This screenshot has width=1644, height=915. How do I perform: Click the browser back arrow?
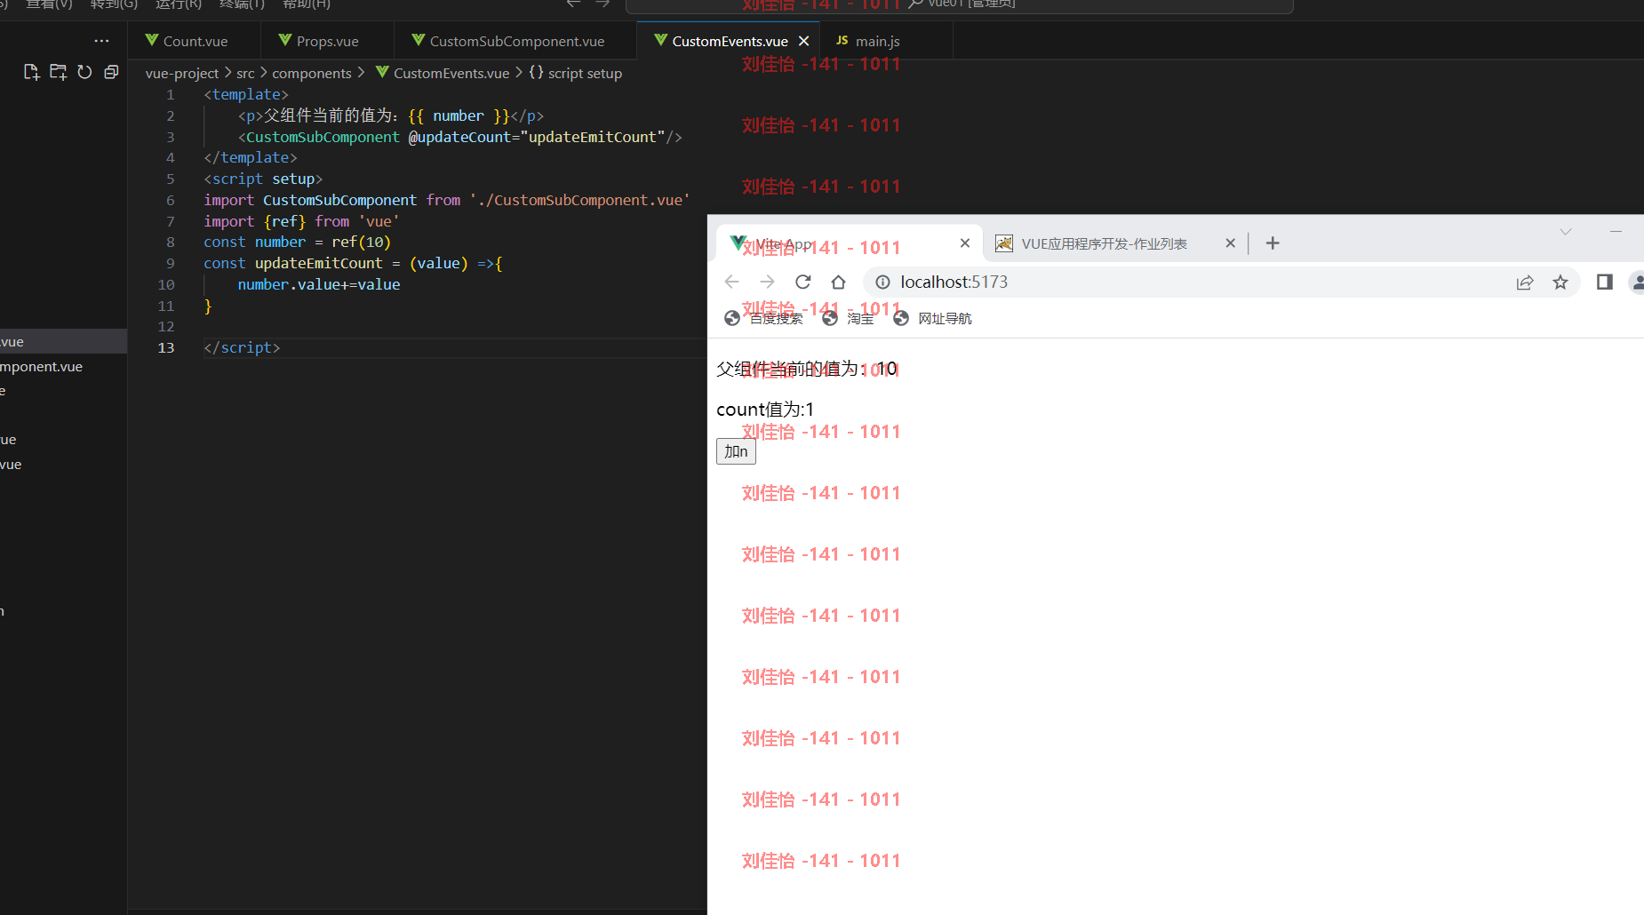(732, 282)
